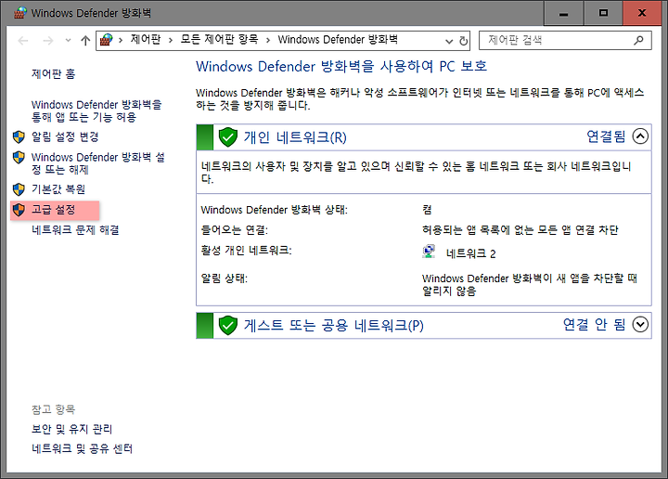Image resolution: width=668 pixels, height=479 pixels.
Task: Click Windows Defender 방화벽 상태 label
Action: click(x=274, y=210)
